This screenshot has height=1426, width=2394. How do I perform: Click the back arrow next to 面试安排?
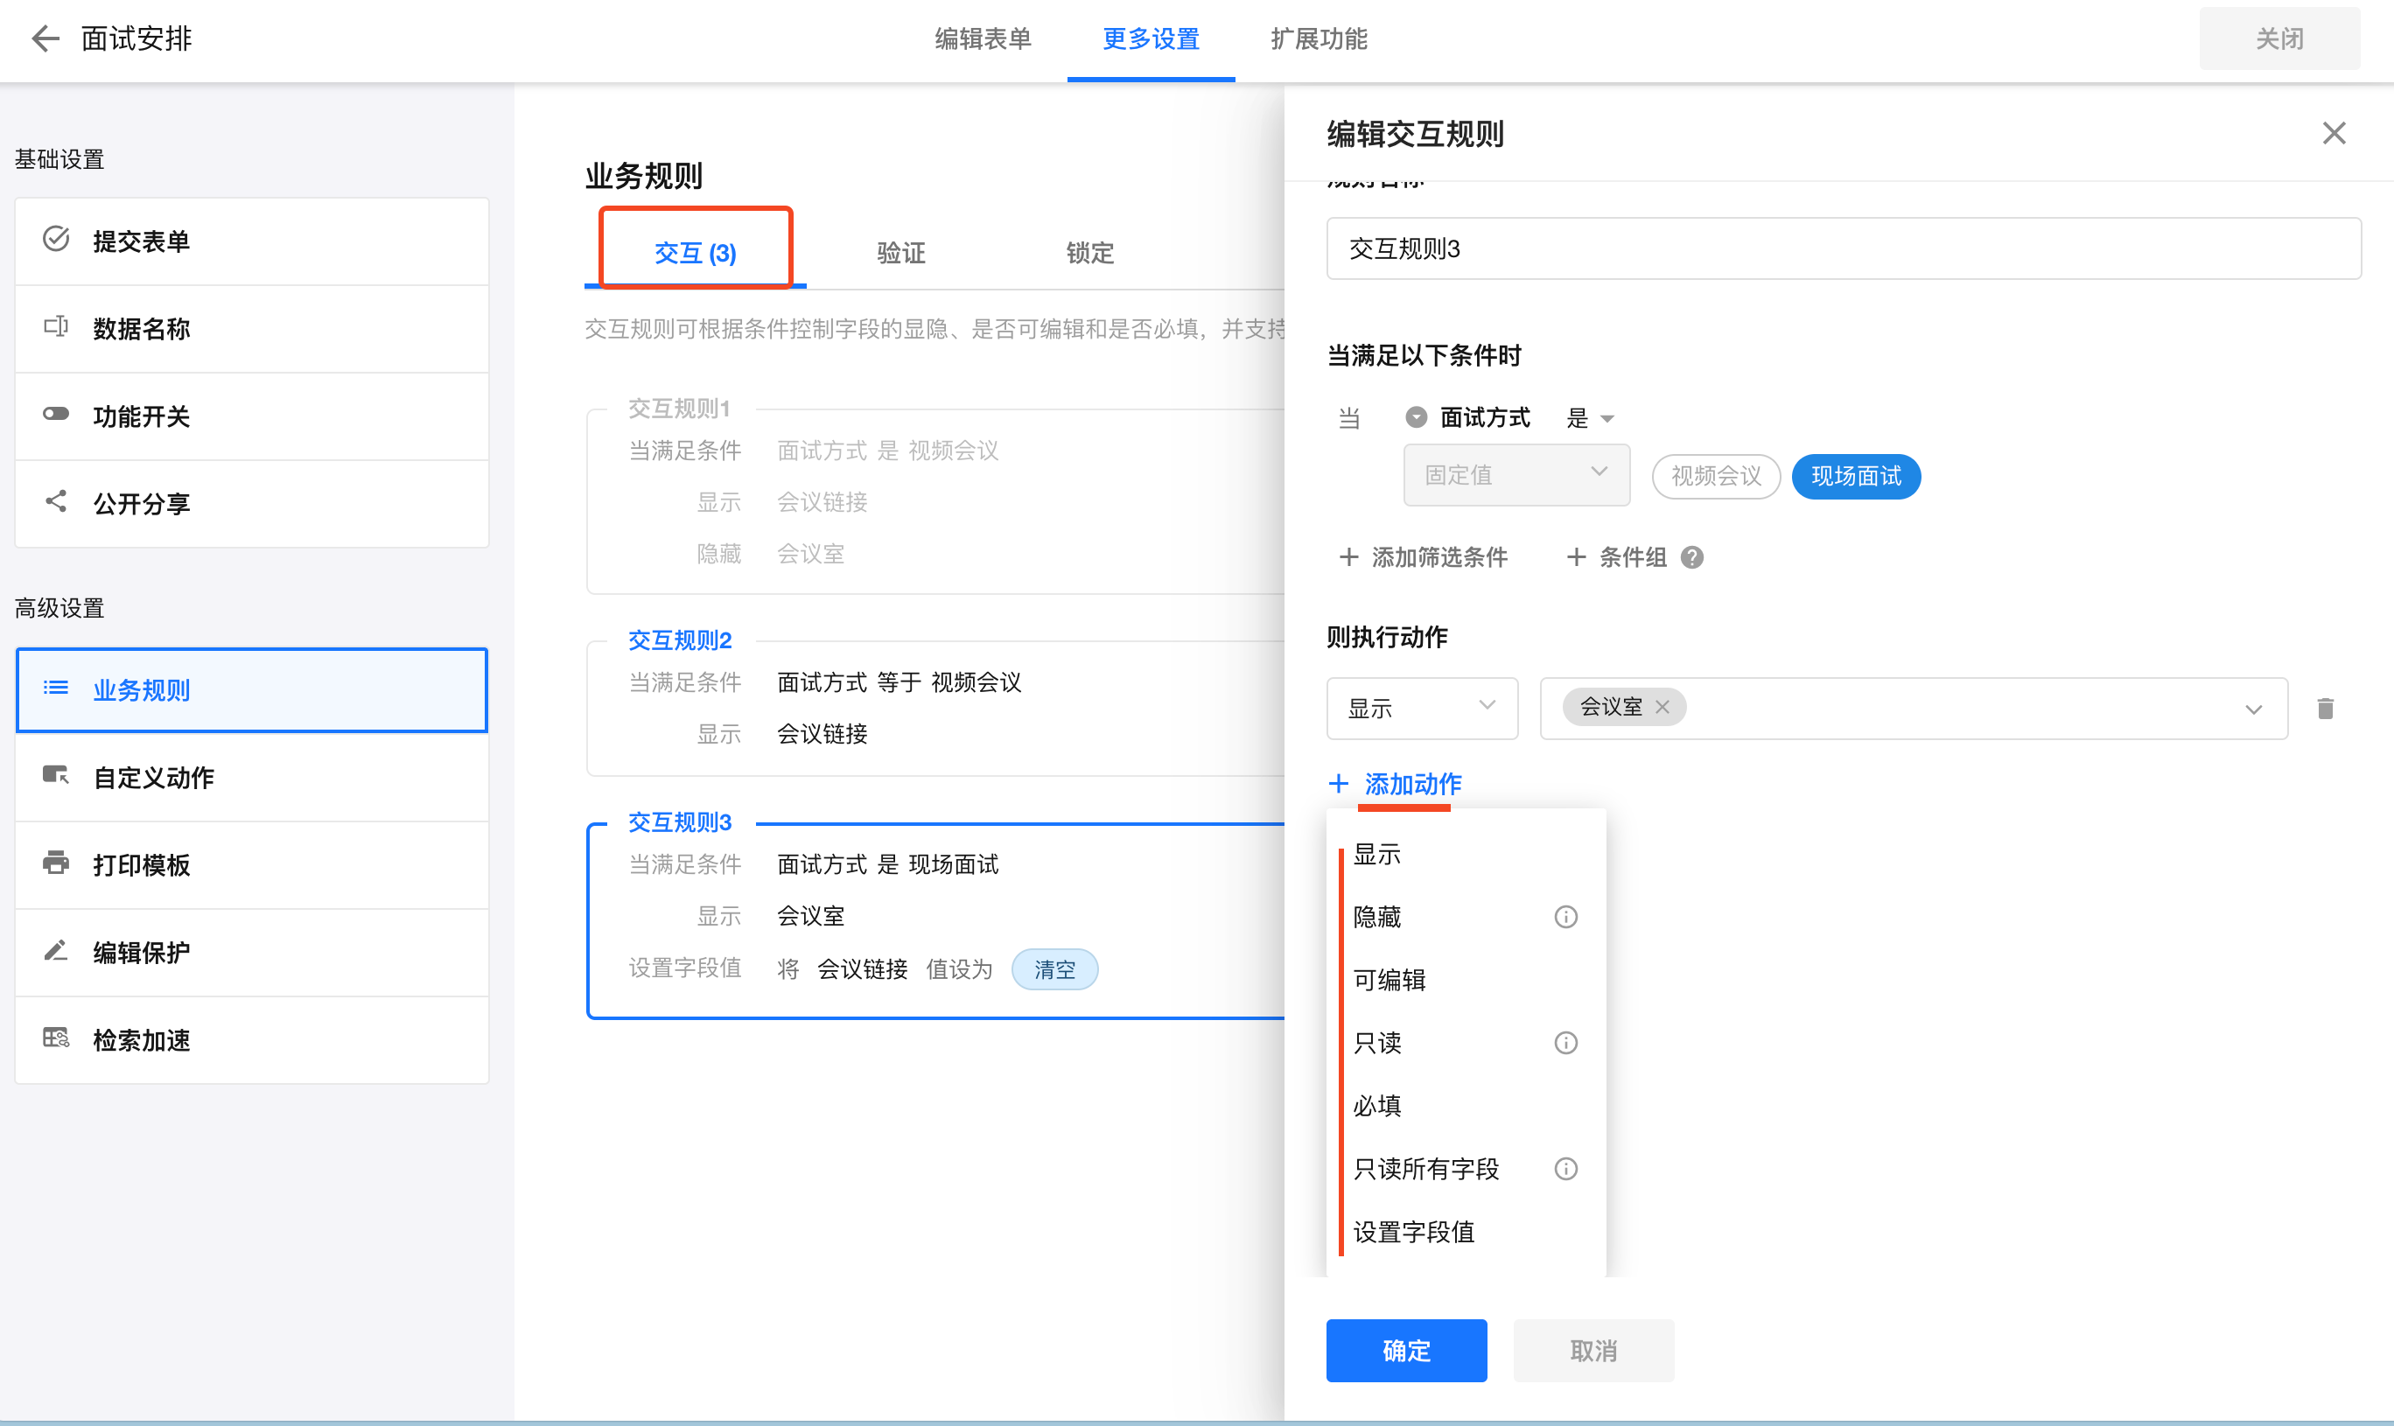45,38
